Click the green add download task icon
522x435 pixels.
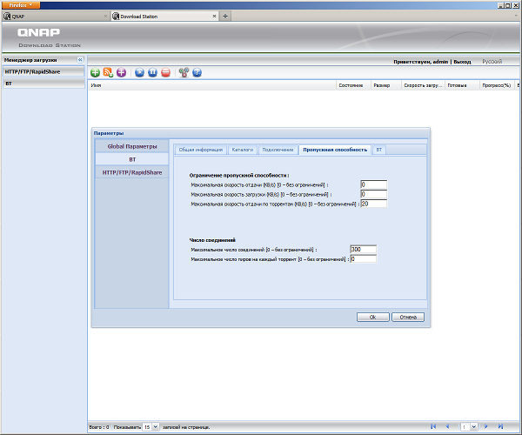click(95, 72)
